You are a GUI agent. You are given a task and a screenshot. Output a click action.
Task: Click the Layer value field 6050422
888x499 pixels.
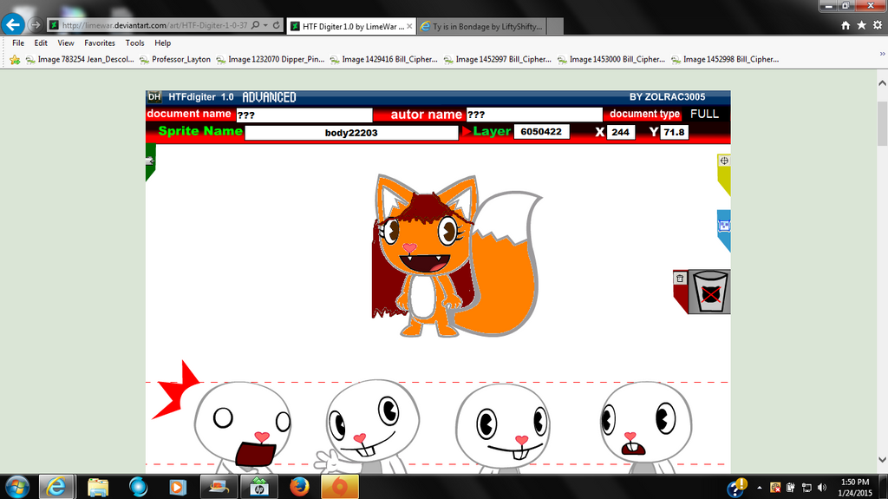tap(541, 132)
